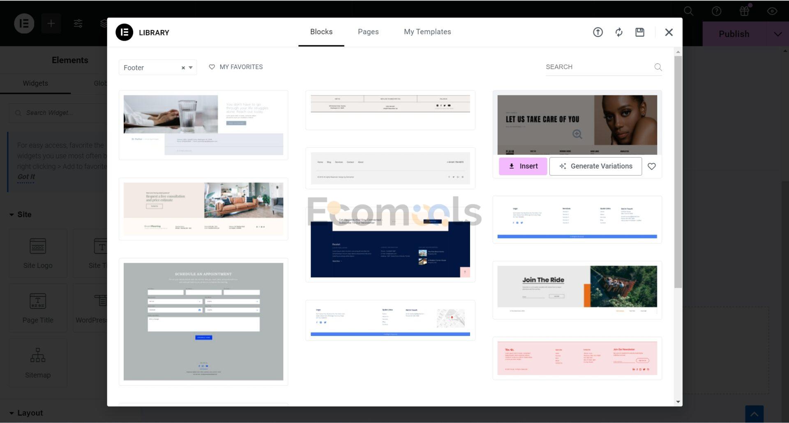The width and height of the screenshot is (789, 423).
Task: Select the Sitemap widget
Action: (x=38, y=363)
